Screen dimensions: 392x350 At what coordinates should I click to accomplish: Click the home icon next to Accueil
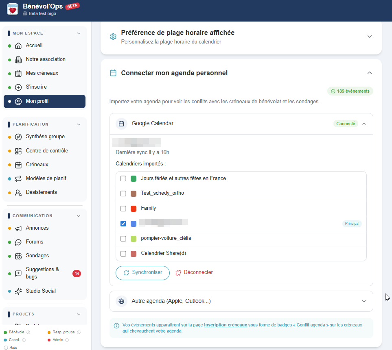point(18,46)
